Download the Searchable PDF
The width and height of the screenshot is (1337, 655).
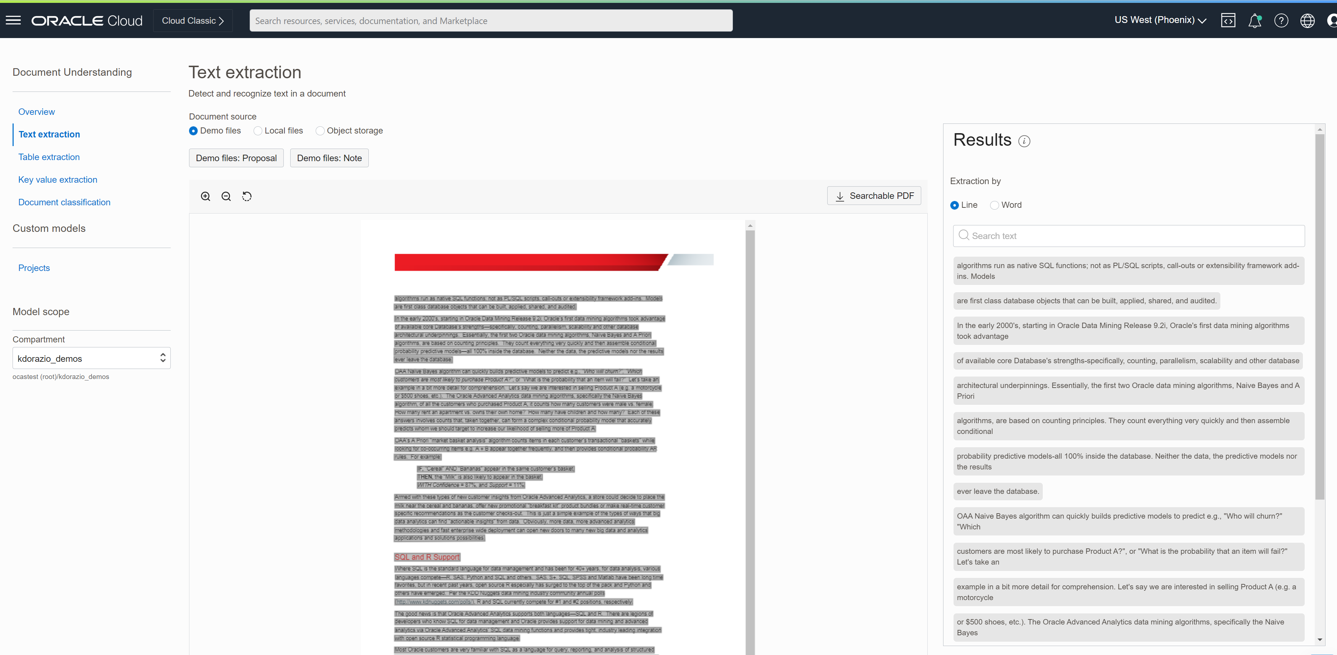[874, 196]
